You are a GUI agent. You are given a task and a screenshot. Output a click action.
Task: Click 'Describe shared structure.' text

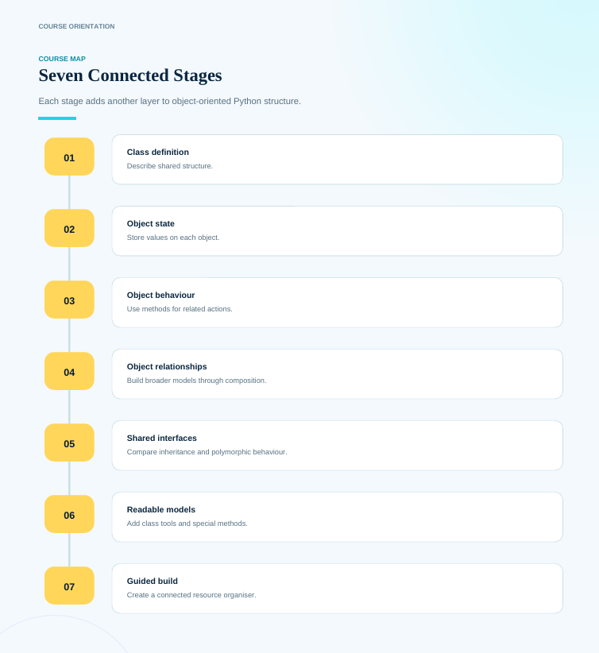click(170, 166)
